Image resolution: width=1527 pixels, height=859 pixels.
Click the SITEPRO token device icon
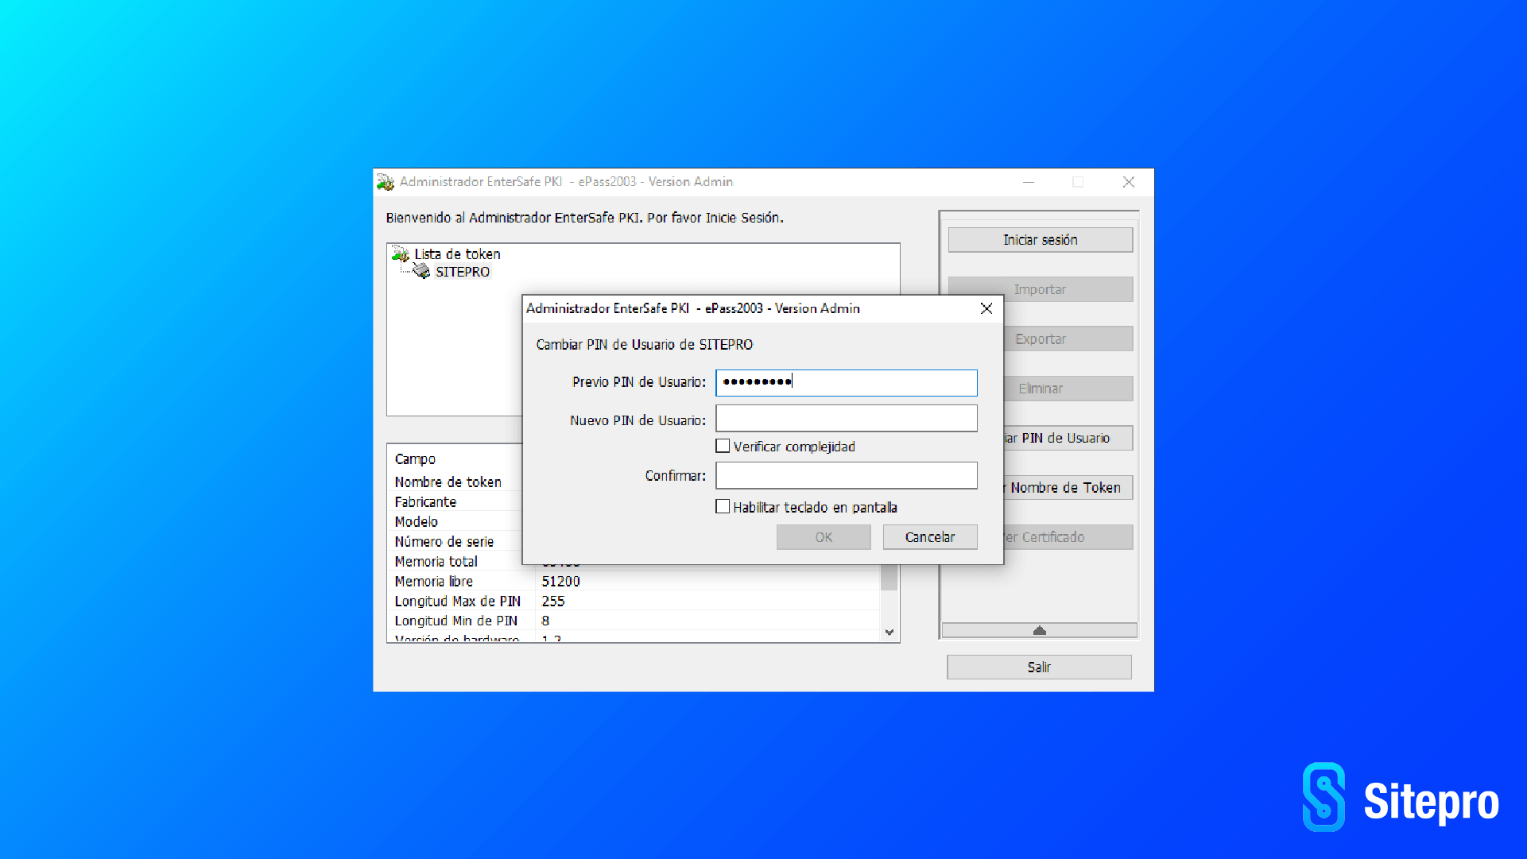pyautogui.click(x=421, y=272)
